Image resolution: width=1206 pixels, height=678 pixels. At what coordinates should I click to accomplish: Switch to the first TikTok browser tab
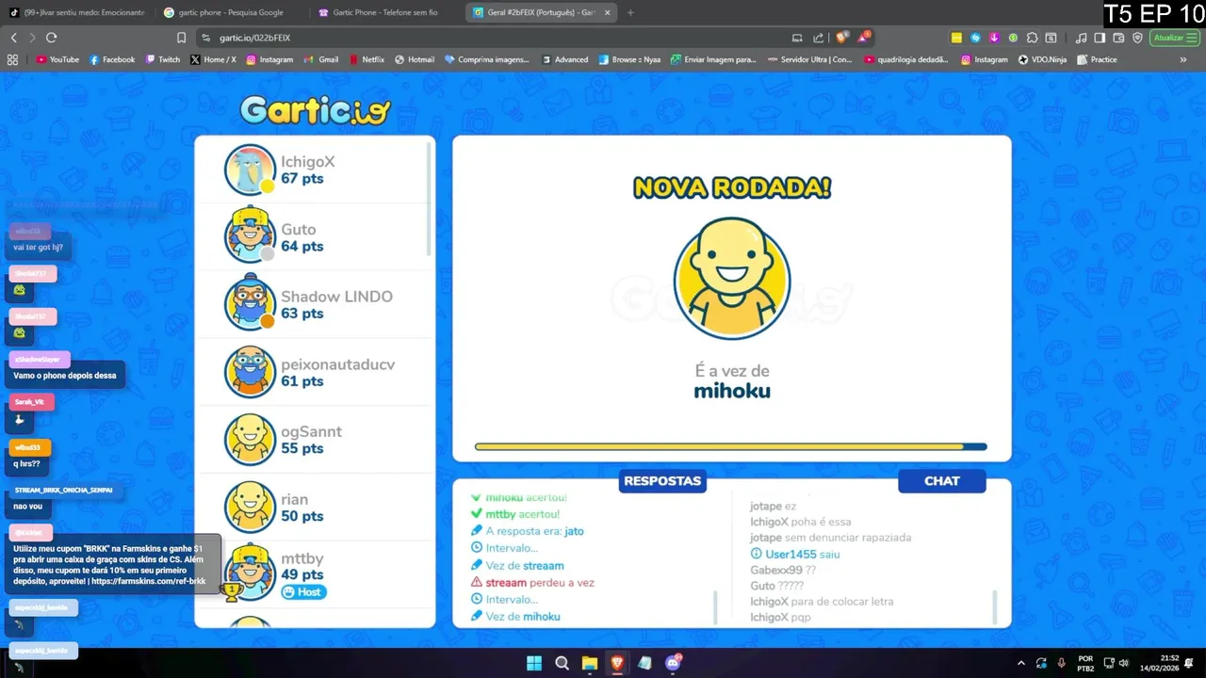(78, 12)
